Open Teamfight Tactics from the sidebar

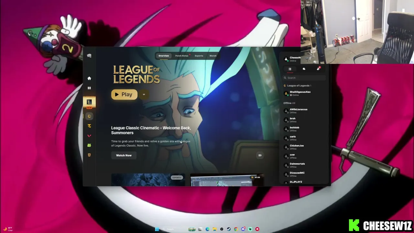[89, 126]
